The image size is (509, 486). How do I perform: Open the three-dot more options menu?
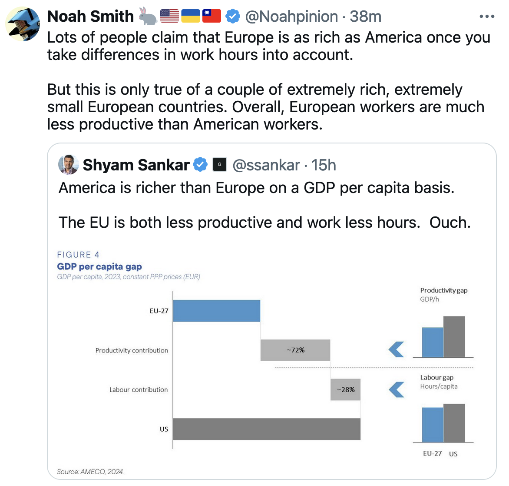487,17
